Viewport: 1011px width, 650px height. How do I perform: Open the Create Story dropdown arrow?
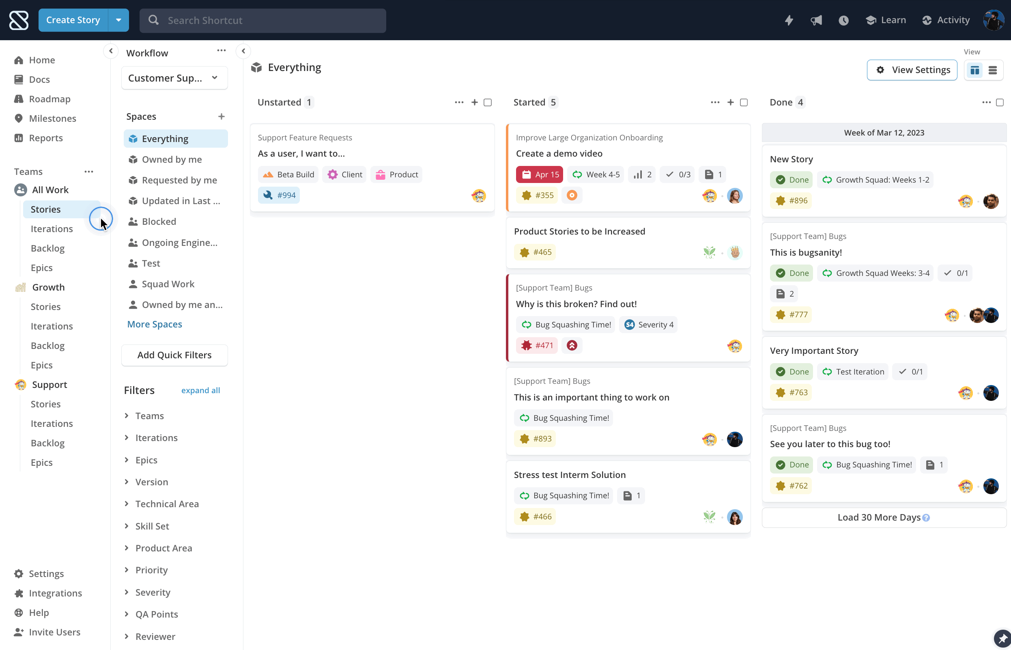[118, 20]
